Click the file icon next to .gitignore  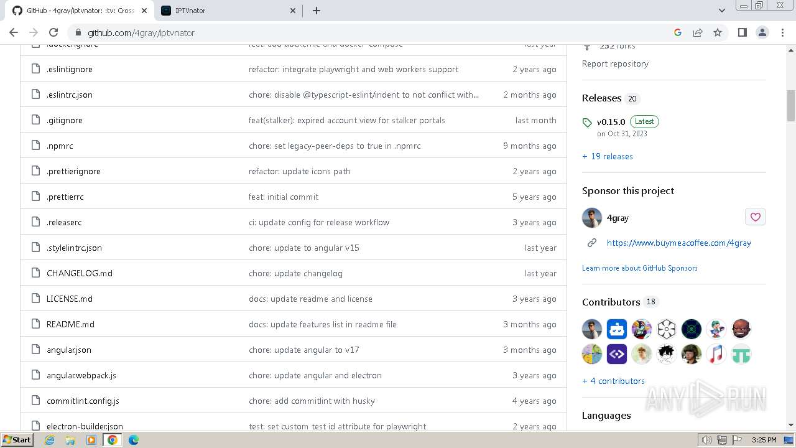coord(35,120)
